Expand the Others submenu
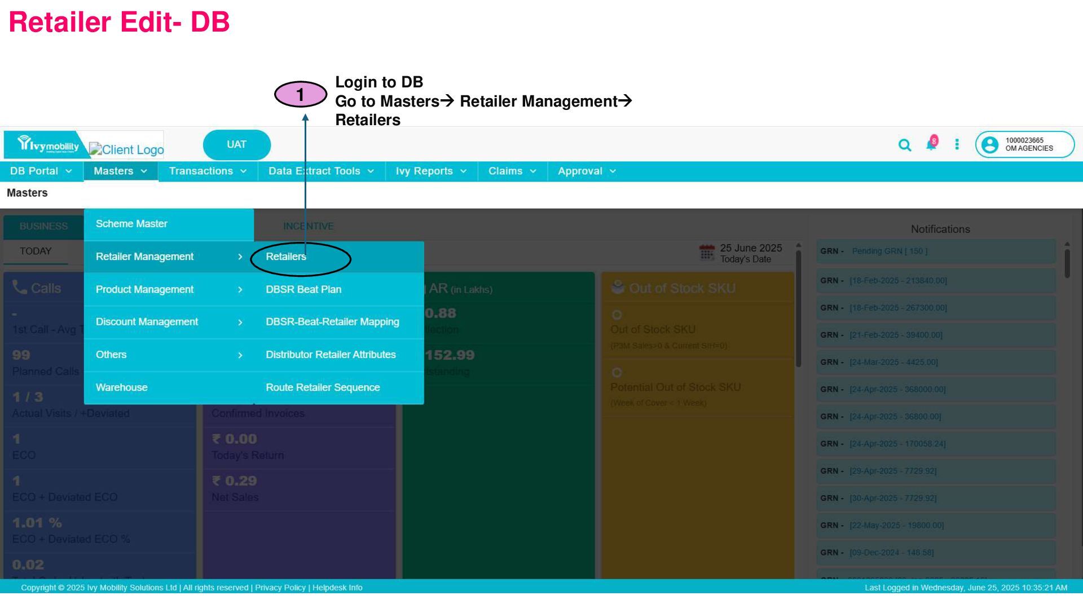The width and height of the screenshot is (1083, 609). (x=169, y=355)
